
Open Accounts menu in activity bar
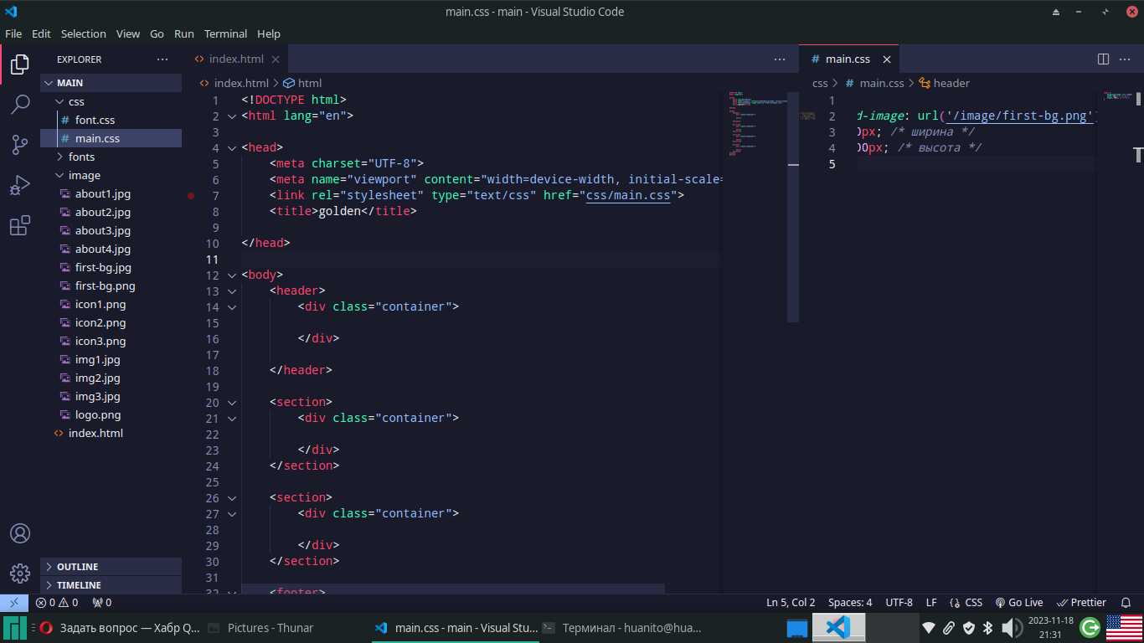pos(20,533)
